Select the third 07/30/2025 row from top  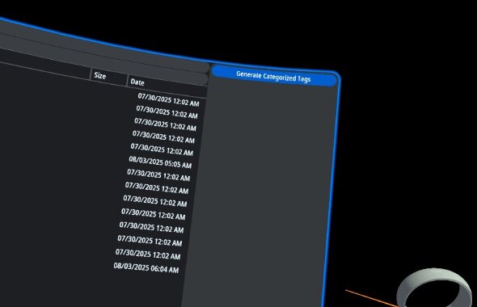pyautogui.click(x=165, y=124)
